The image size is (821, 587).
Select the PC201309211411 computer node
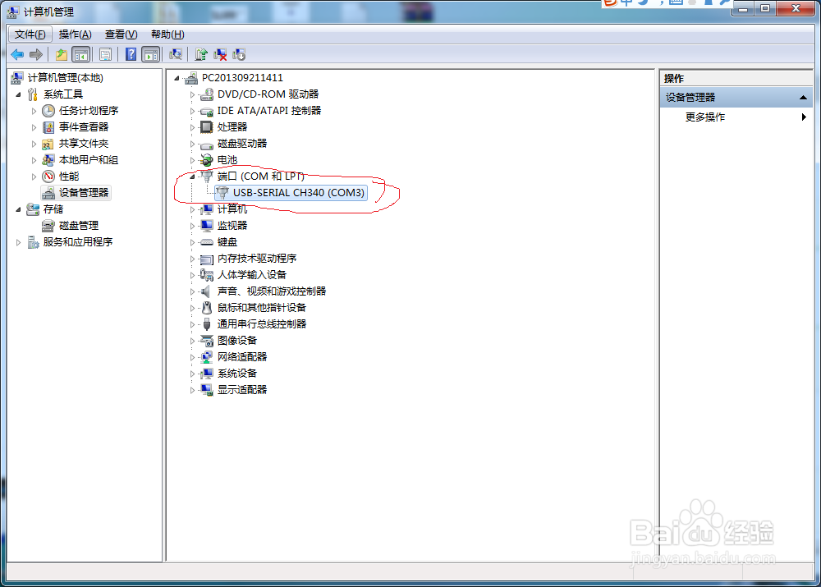point(242,78)
